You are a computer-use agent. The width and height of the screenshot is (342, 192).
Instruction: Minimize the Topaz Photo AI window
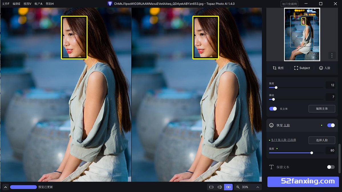pos(306,4)
